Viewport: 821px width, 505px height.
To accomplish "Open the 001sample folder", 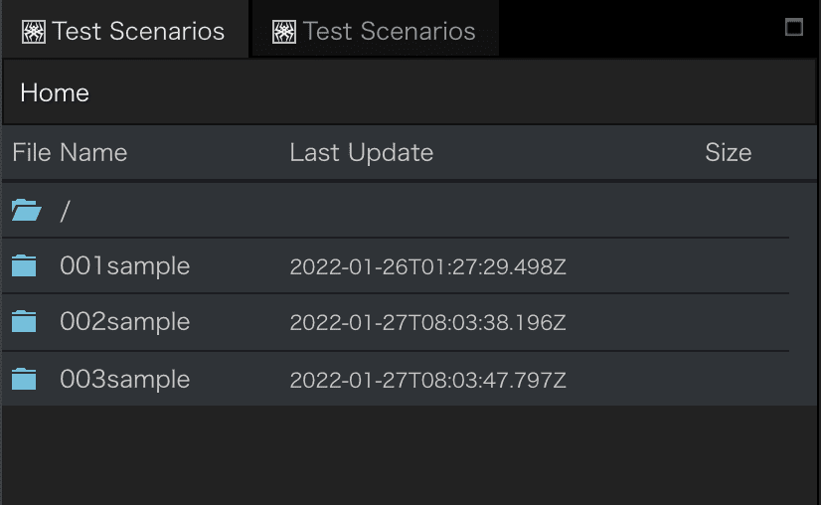I will pyautogui.click(x=124, y=266).
